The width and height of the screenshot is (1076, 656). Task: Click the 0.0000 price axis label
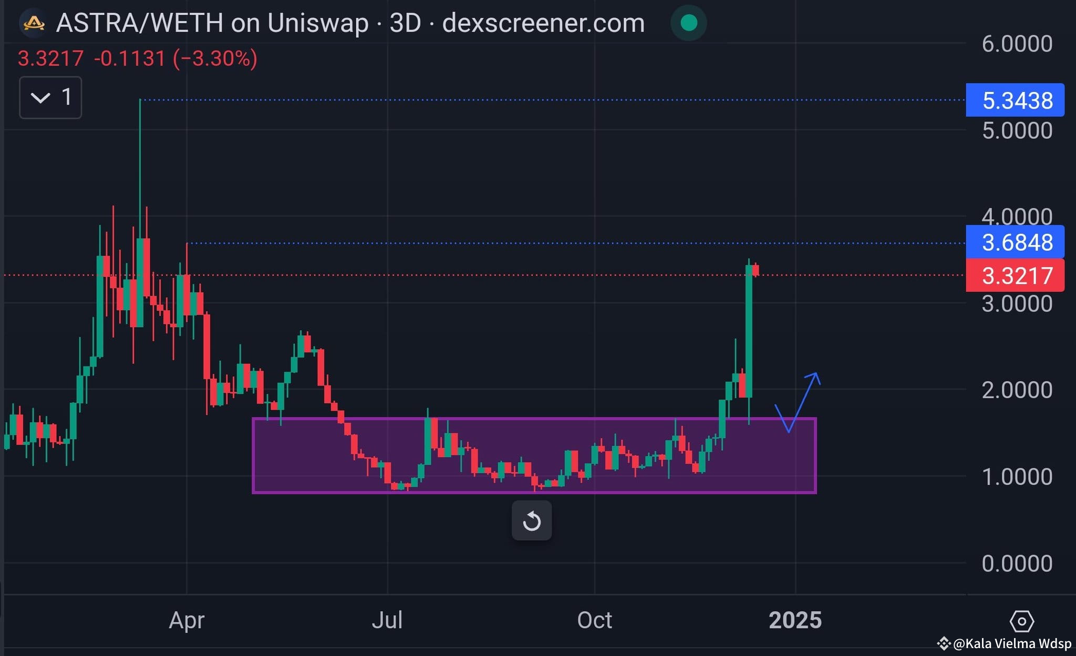point(1017,563)
